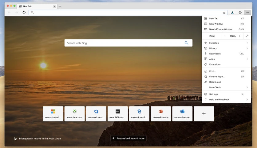Open the user profile avatar icon

tap(232, 13)
